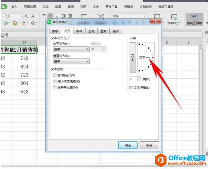Click the orientation dial red marker

tap(153, 58)
